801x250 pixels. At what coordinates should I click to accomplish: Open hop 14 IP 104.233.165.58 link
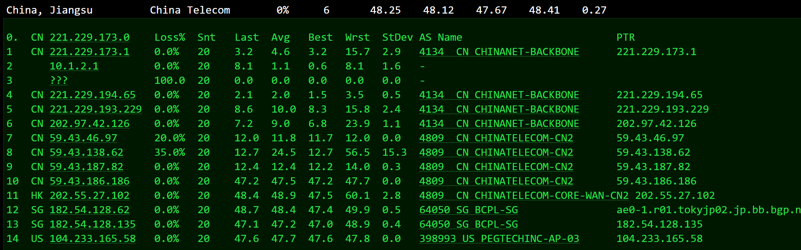coord(92,239)
